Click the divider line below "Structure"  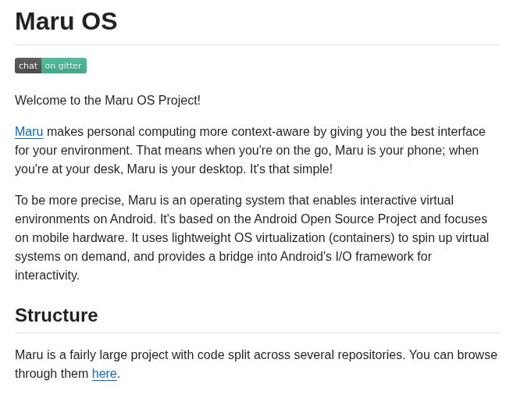click(257, 333)
